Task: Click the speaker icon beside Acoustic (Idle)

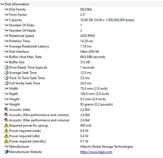Action: pos(6,109)
